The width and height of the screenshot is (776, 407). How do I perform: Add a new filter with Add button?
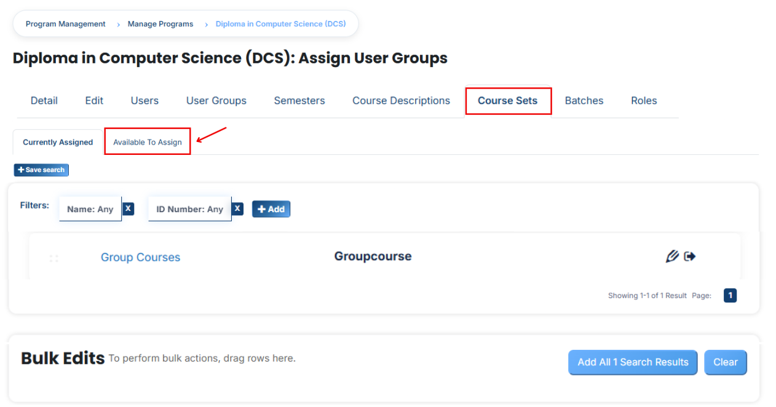(x=271, y=209)
